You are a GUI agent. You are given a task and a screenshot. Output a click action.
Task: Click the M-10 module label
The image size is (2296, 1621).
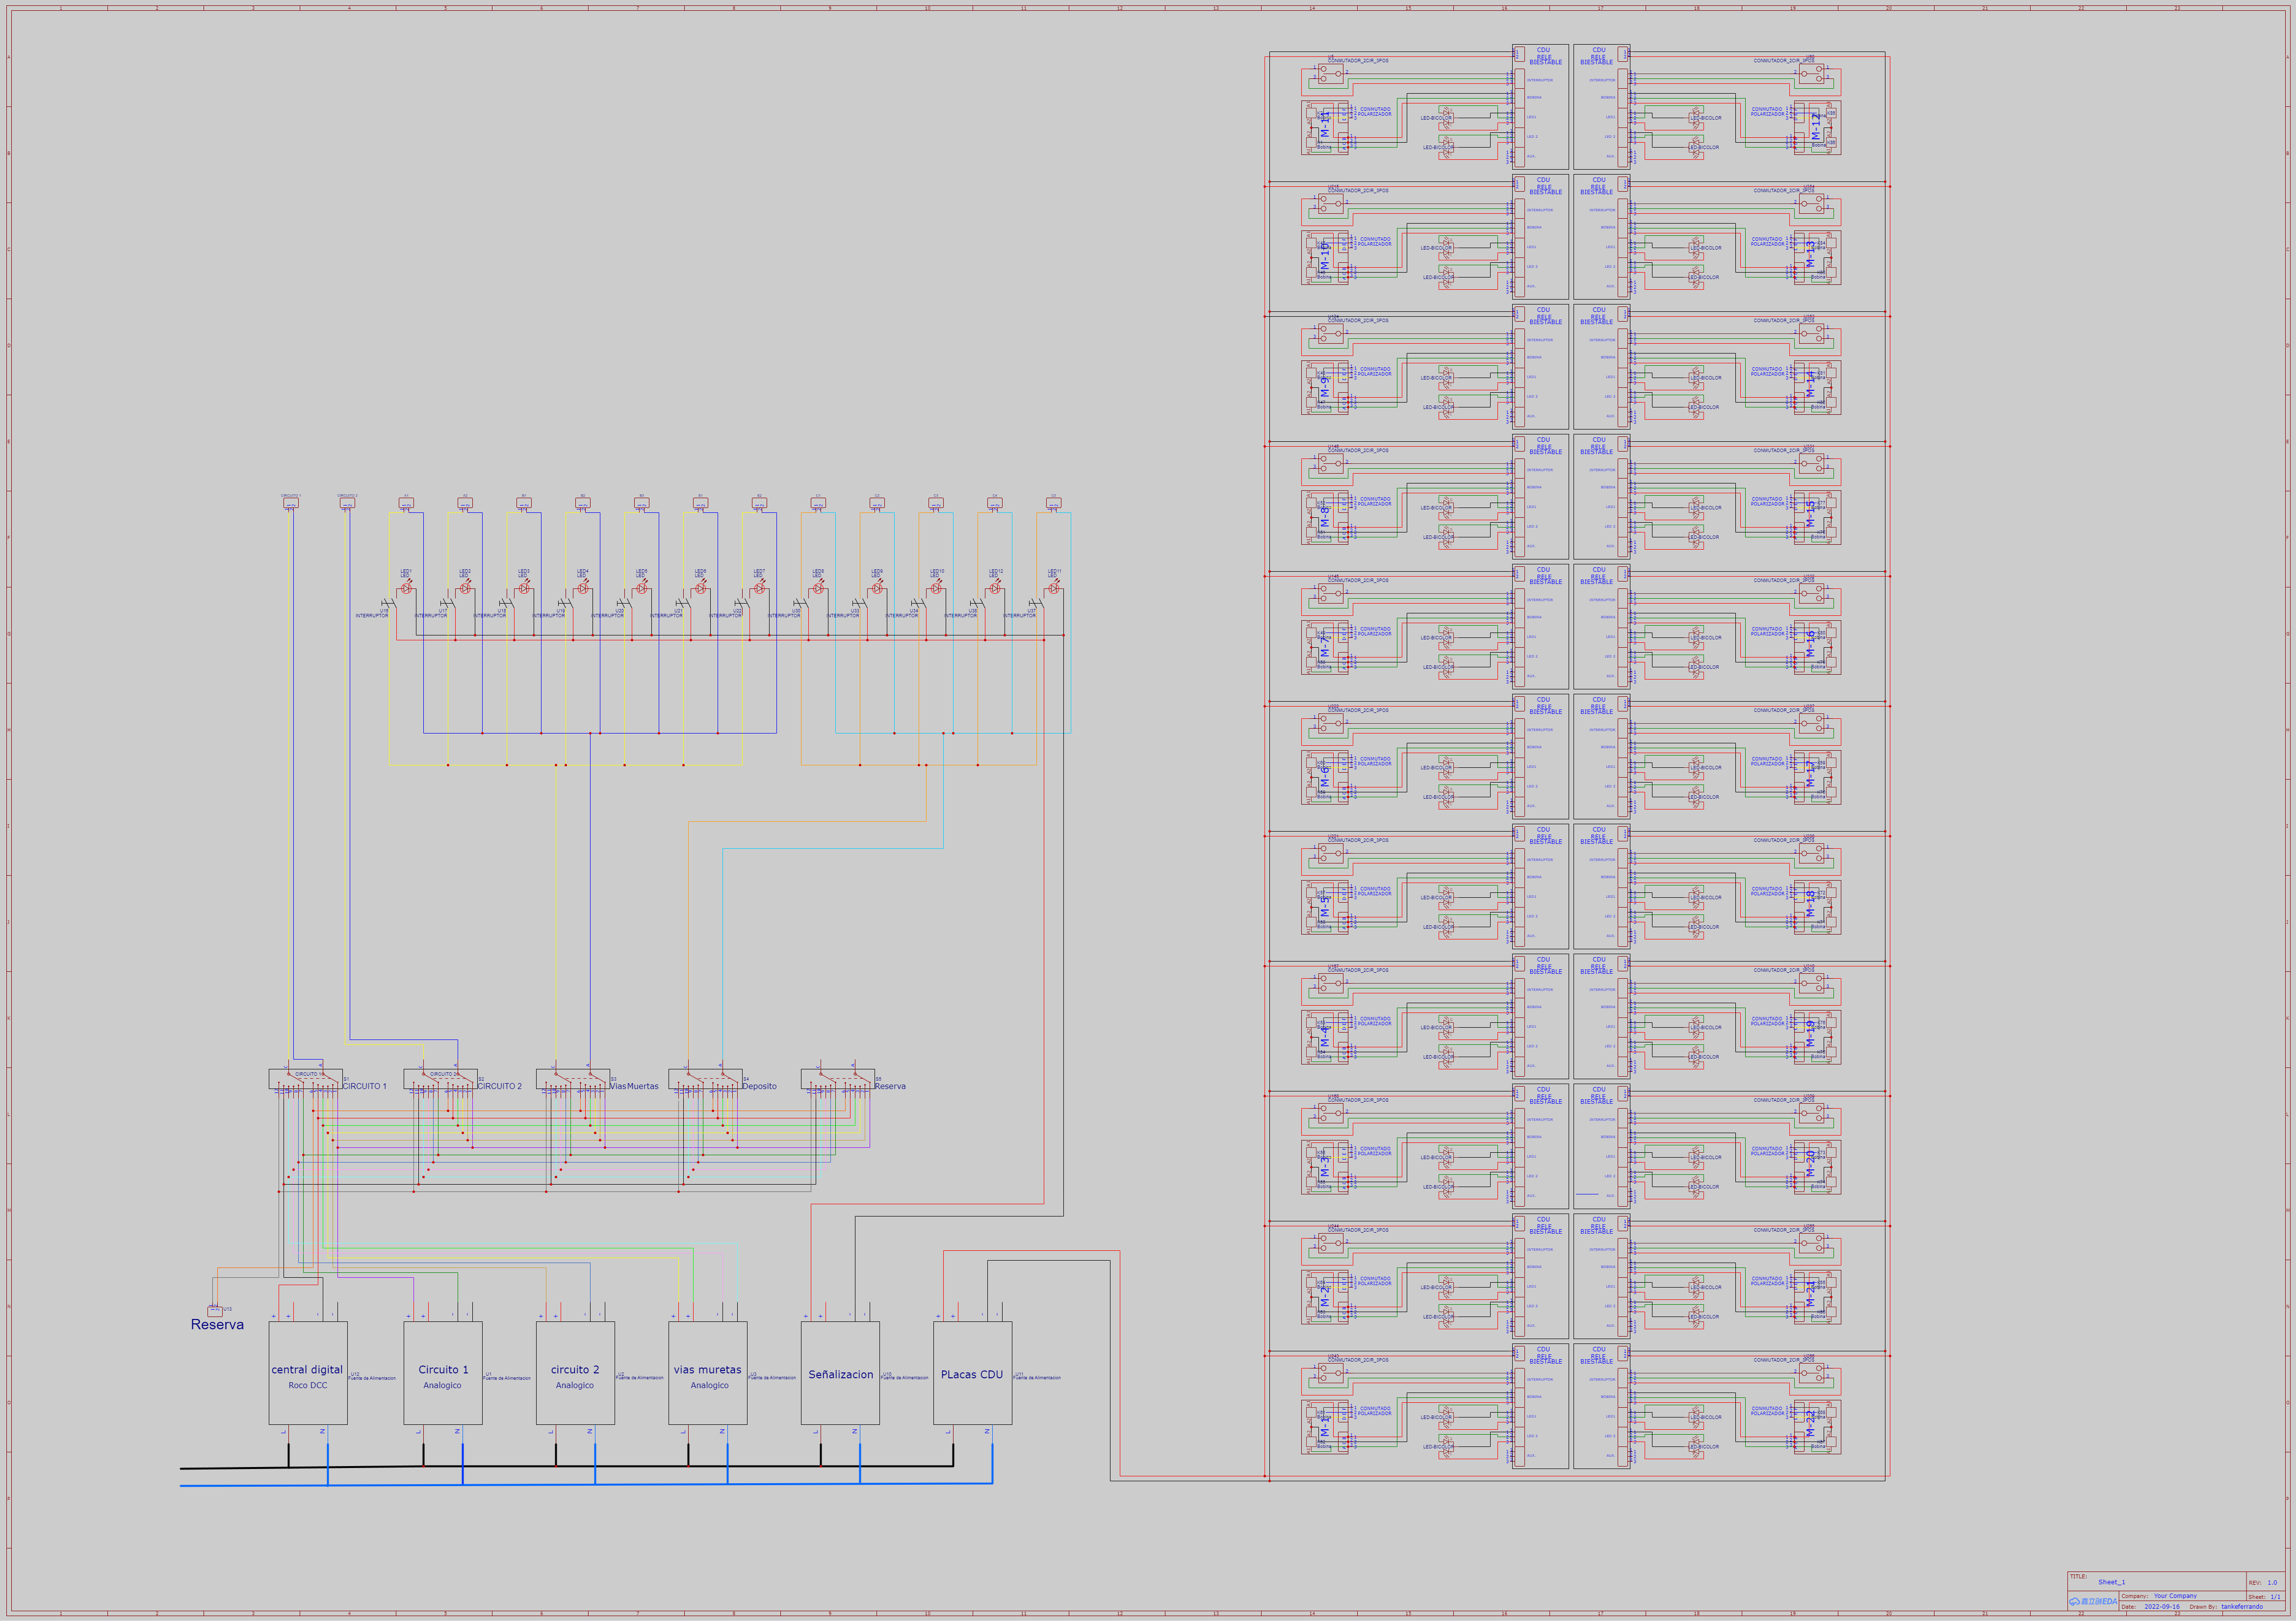1326,256
